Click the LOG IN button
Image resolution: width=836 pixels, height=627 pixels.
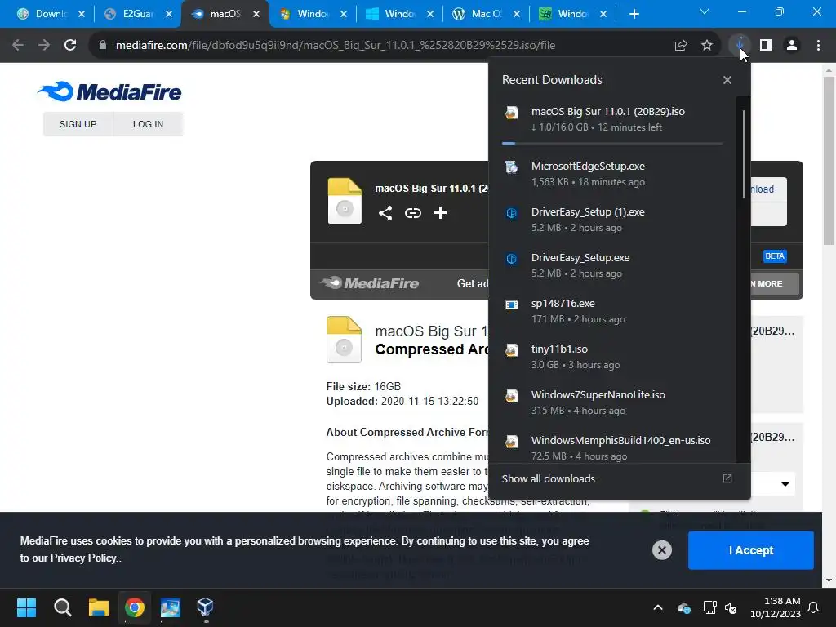pyautogui.click(x=149, y=124)
